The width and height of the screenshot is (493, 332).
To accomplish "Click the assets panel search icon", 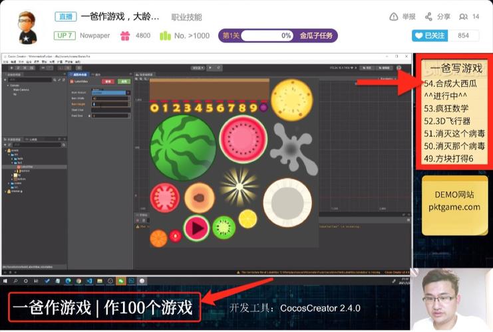I will (64, 145).
